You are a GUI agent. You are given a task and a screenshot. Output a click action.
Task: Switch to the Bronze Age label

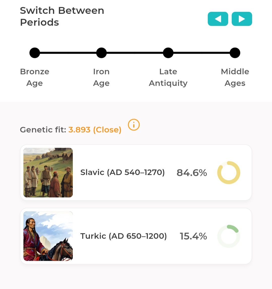click(35, 77)
